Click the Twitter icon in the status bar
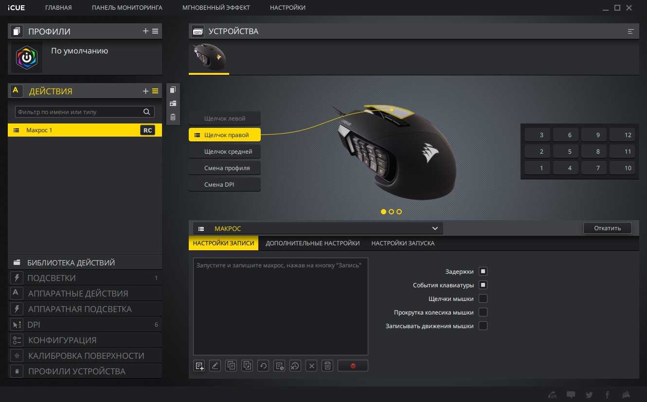 (589, 395)
